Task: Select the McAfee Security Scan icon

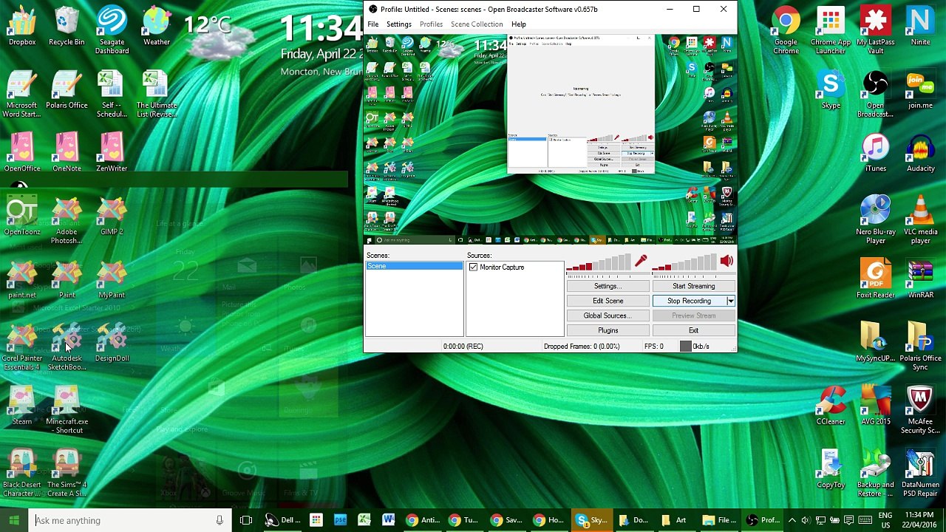Action: (x=920, y=410)
